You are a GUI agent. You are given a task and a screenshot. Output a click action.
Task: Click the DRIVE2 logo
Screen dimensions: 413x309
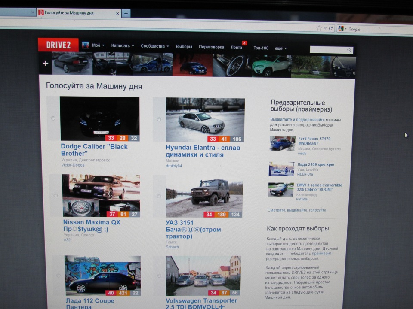(58, 45)
